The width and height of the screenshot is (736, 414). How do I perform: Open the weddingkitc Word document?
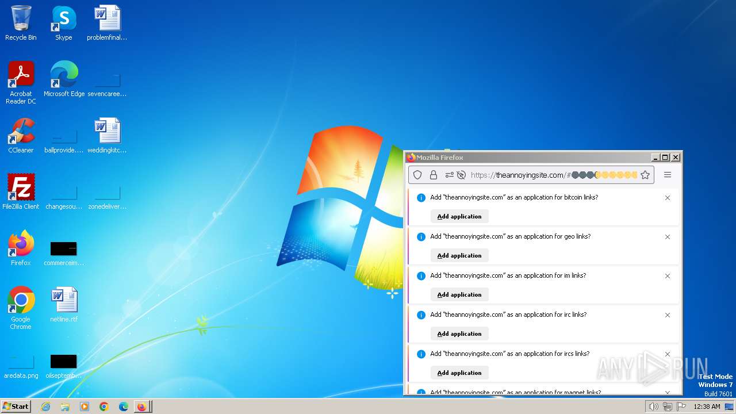pos(107,136)
